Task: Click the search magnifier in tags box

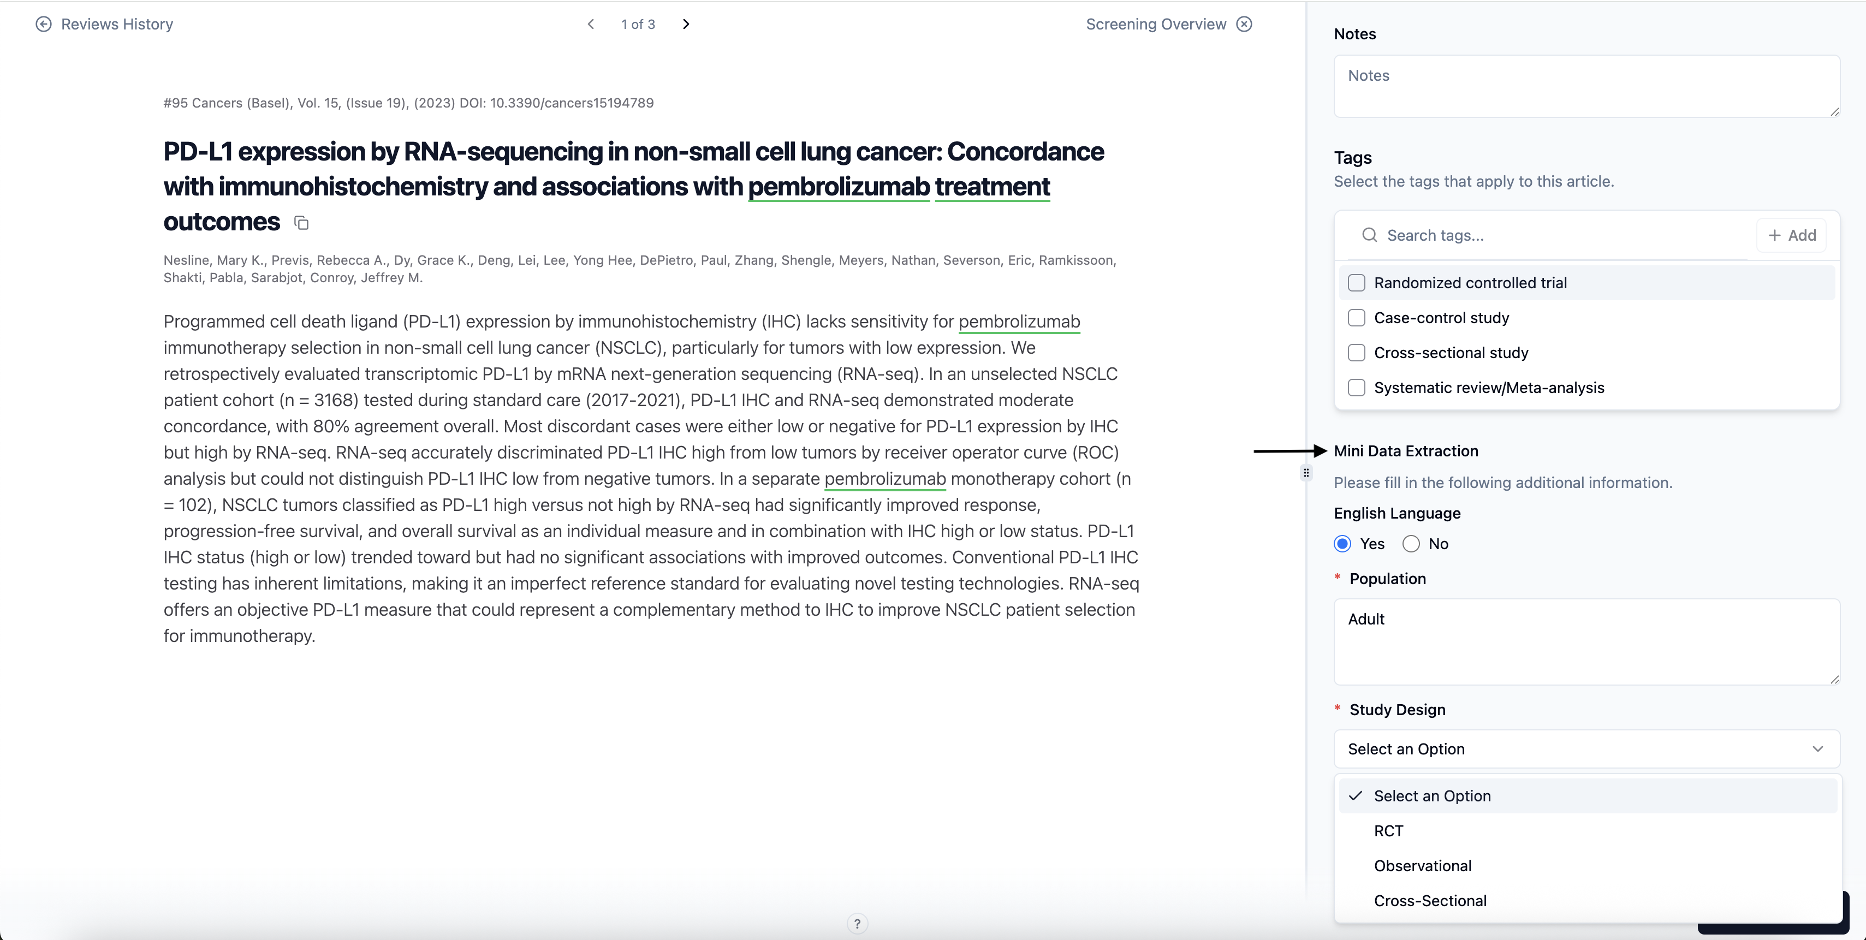Action: (x=1369, y=235)
